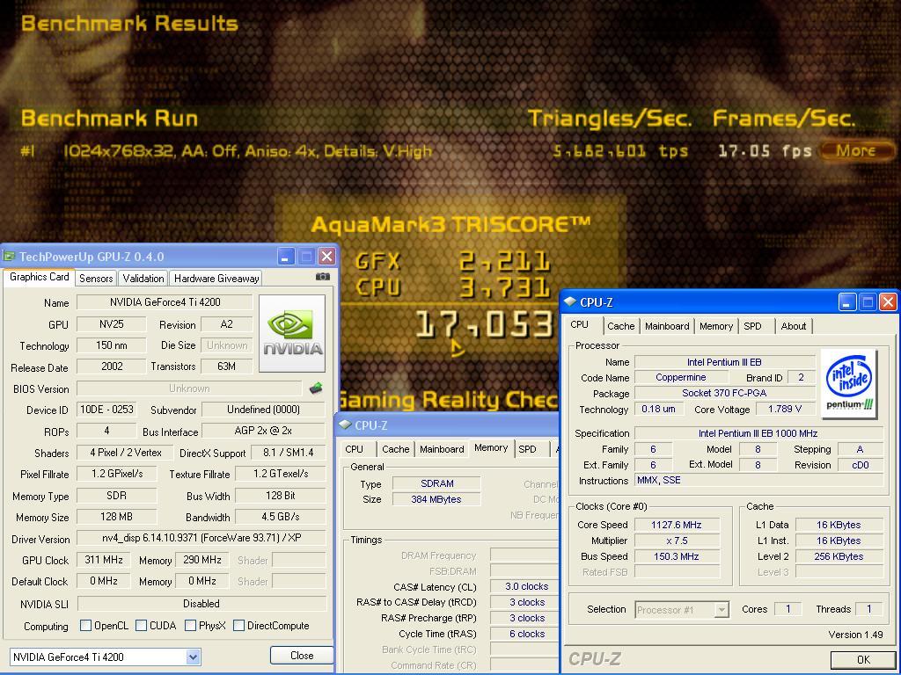901x675 pixels.
Task: Open Mainboard tab in Memory CPU-Z window
Action: pos(442,449)
